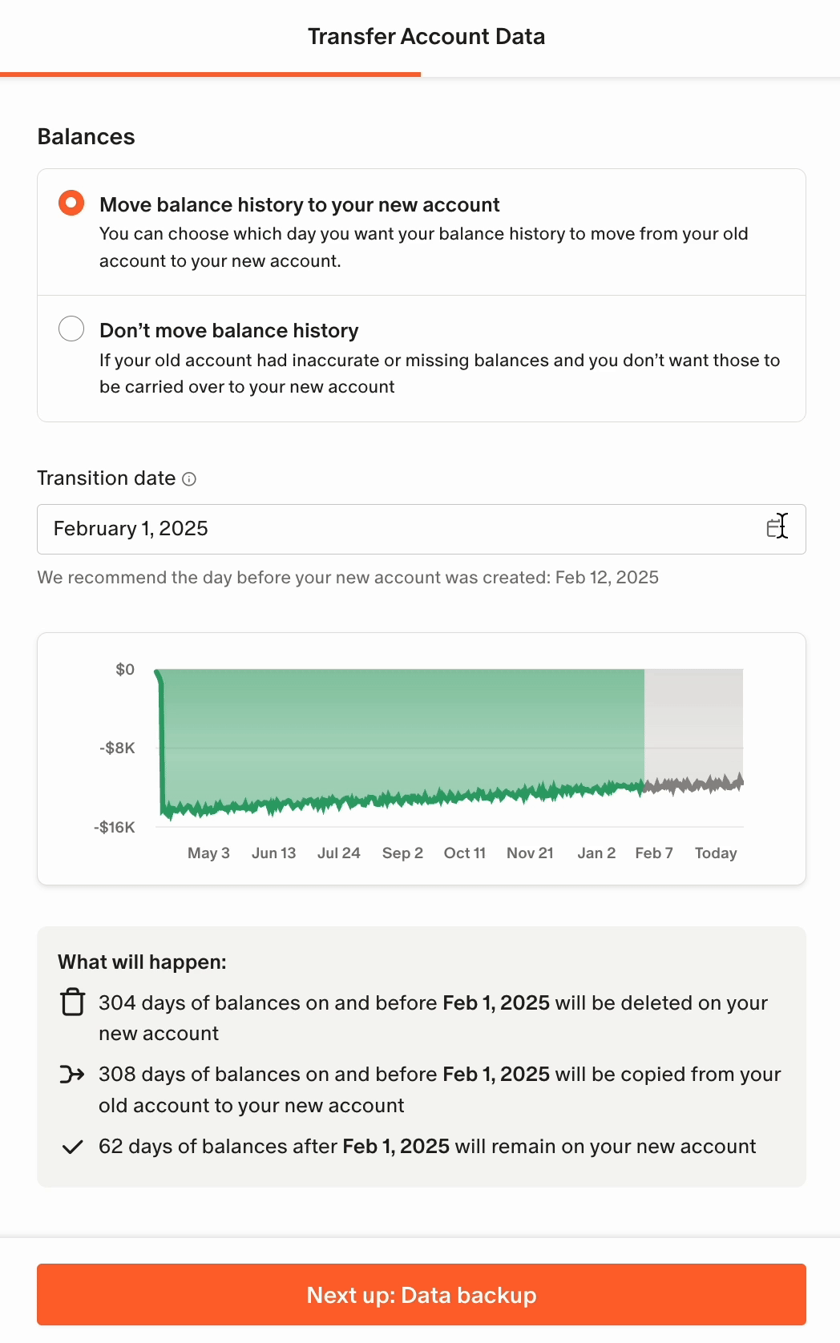The height and width of the screenshot is (1343, 840).
Task: Click the Feb 7 chart axis label
Action: pyautogui.click(x=654, y=853)
